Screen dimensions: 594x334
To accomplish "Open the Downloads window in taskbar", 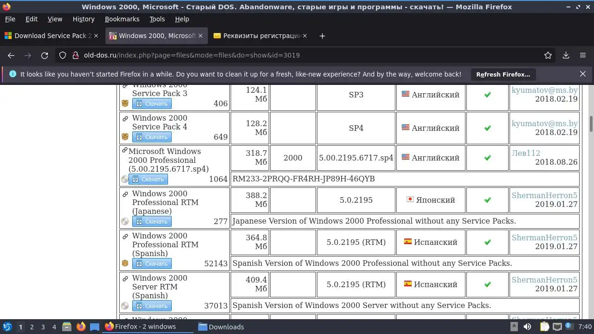I will click(x=221, y=327).
